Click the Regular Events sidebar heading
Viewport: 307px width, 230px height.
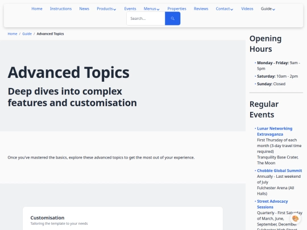pyautogui.click(x=264, y=110)
